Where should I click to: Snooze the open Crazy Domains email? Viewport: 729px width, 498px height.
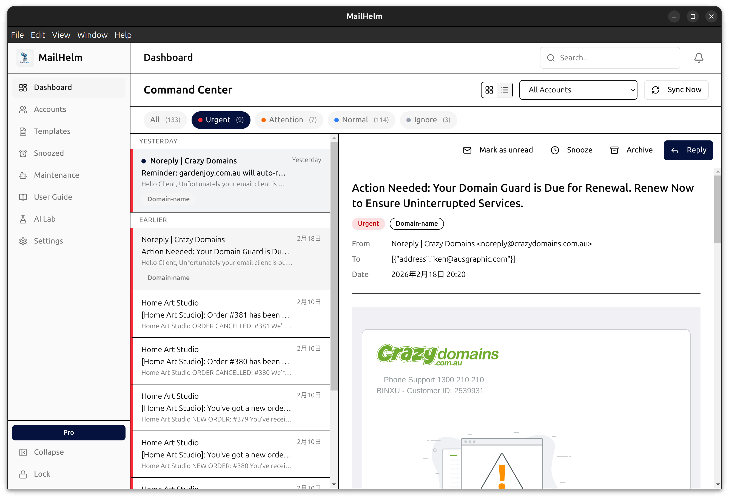pos(571,150)
